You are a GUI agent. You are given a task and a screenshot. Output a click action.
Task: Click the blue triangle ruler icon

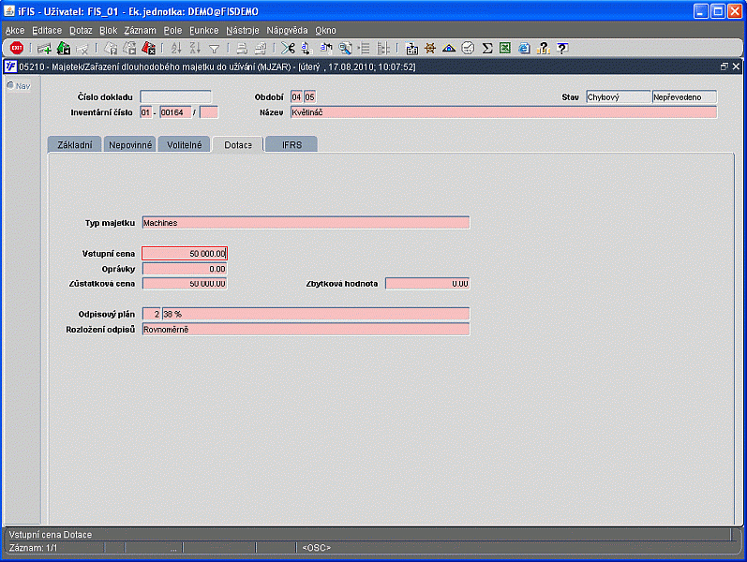click(x=449, y=48)
